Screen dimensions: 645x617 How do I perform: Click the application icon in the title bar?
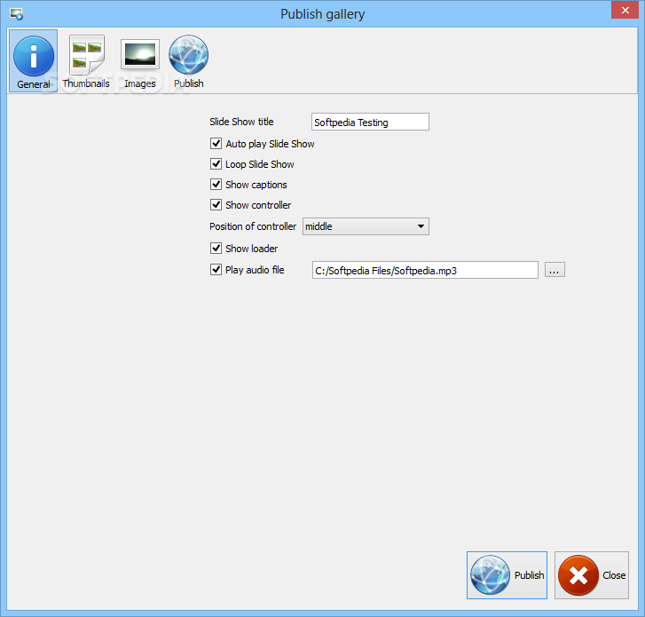point(16,14)
